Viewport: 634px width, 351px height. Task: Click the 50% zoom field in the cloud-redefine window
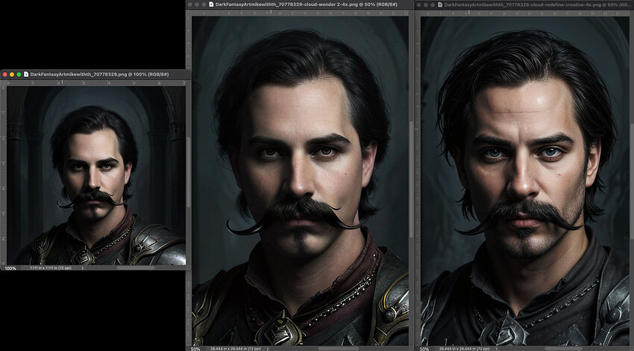424,349
